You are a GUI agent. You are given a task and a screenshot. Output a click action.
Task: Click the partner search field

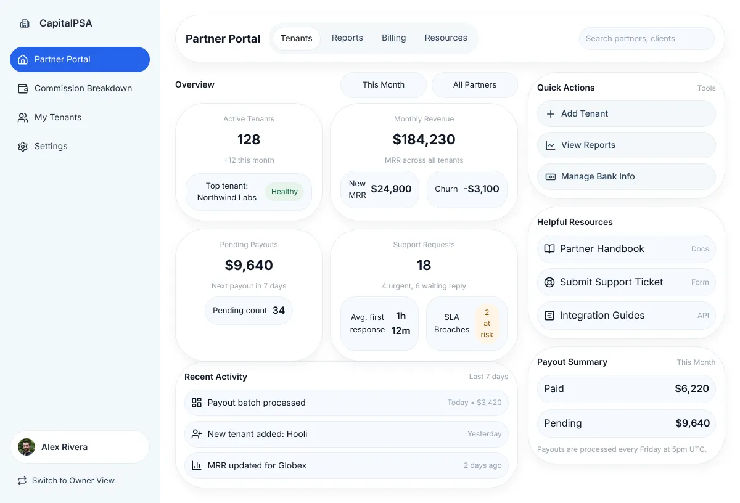pyautogui.click(x=646, y=38)
